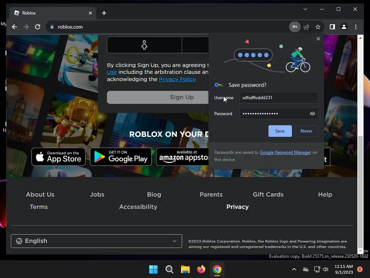Open the notification badge showing 2

click(x=360, y=269)
